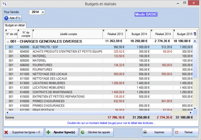Select the ELECTRICITE / EDF row

(99, 47)
